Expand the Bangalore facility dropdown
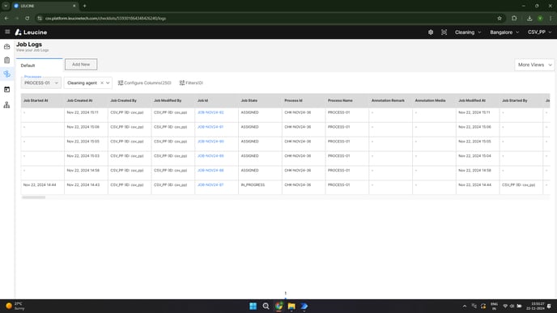This screenshot has width=557, height=313. click(x=504, y=32)
